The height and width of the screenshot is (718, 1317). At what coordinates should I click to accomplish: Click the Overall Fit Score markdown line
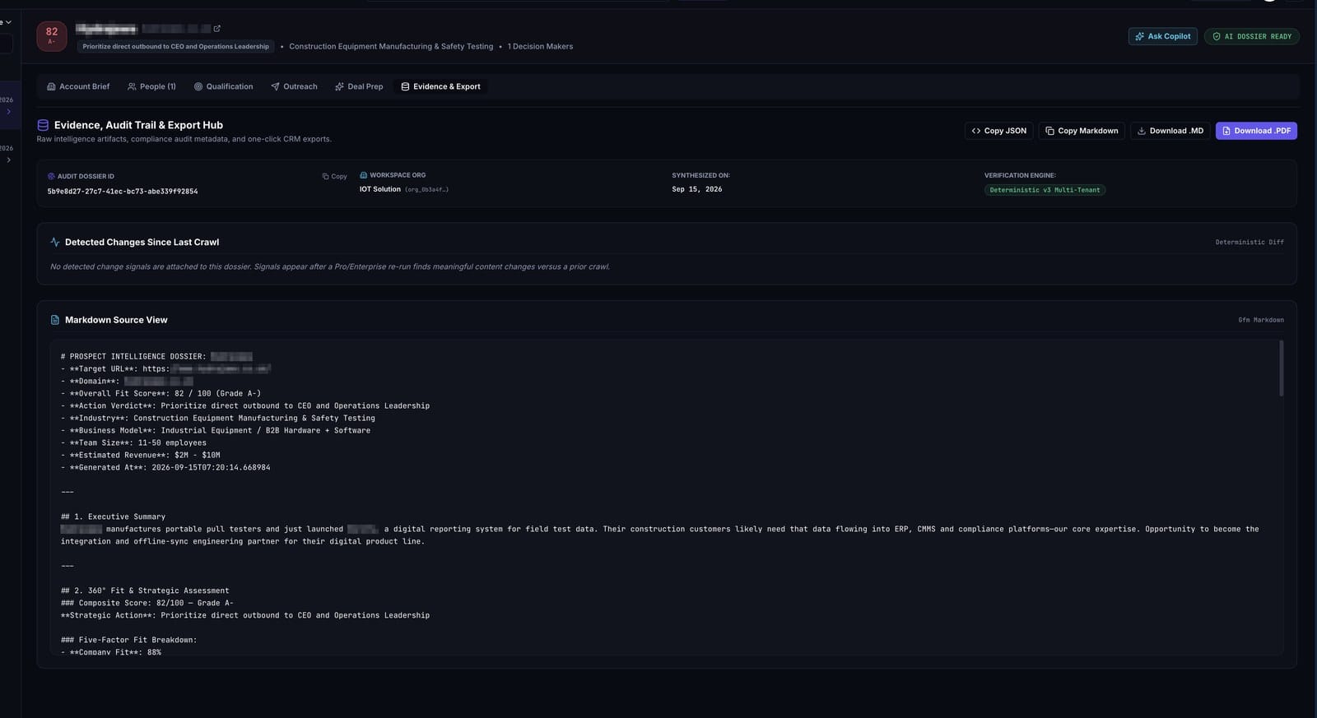161,393
